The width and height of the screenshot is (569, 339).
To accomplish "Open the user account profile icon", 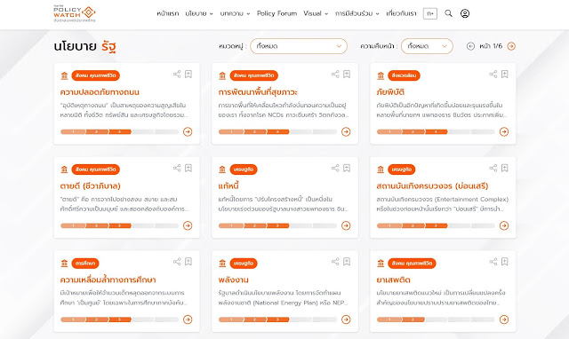I will click(465, 13).
